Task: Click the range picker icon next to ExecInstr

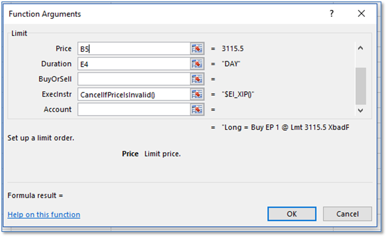Action: tap(197, 94)
